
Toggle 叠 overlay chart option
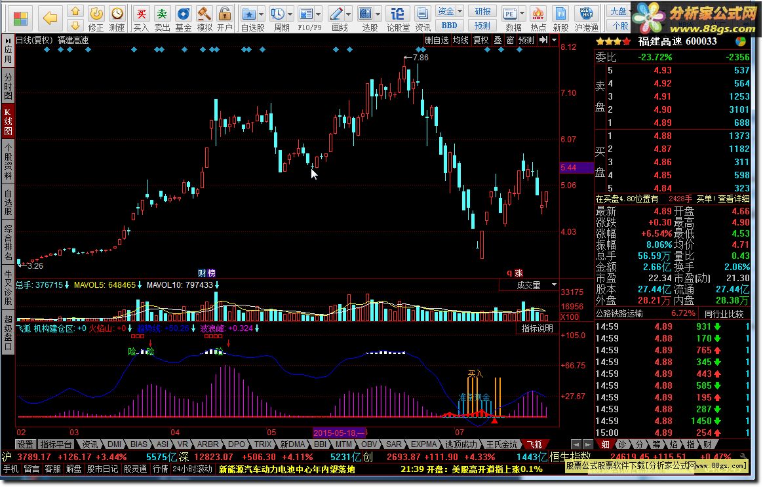click(498, 41)
